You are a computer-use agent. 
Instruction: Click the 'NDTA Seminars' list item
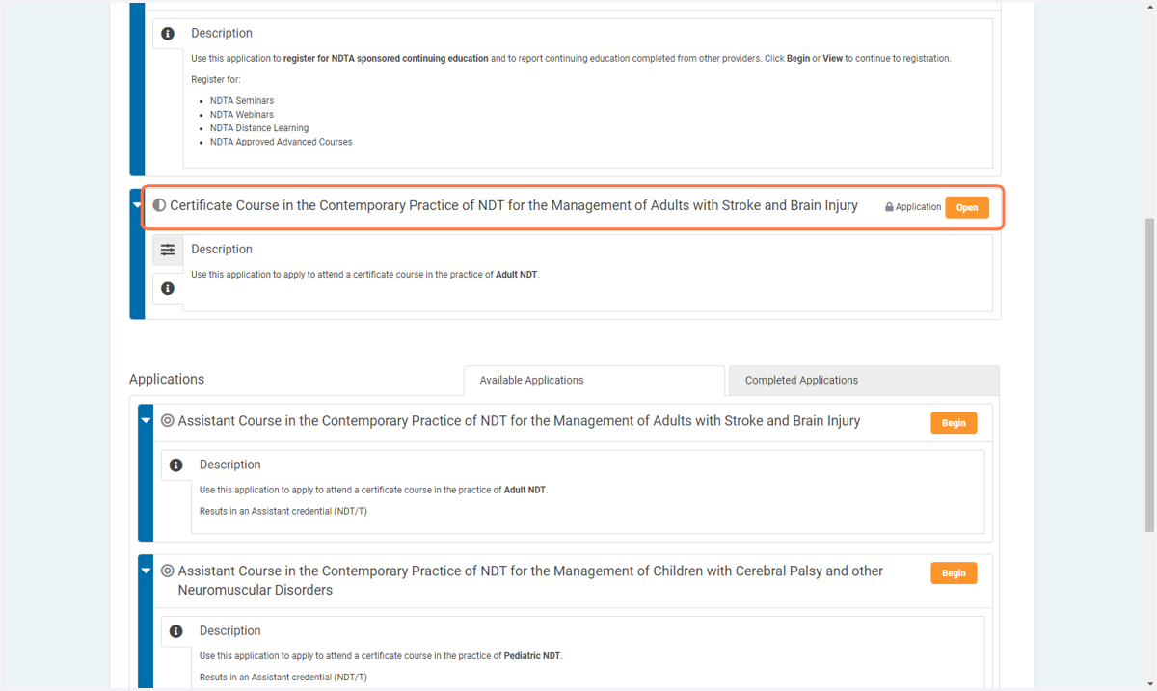tap(242, 101)
